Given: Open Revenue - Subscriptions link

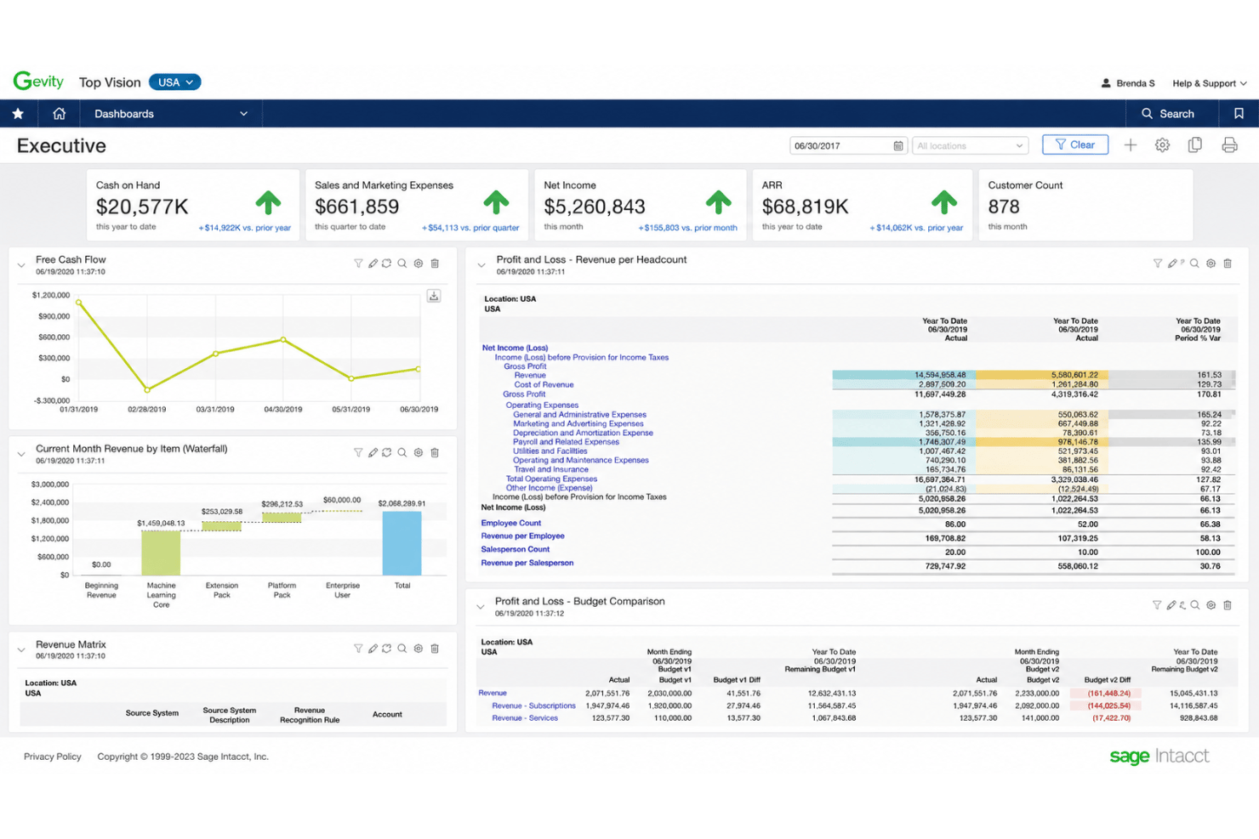Looking at the screenshot, I should [x=533, y=706].
